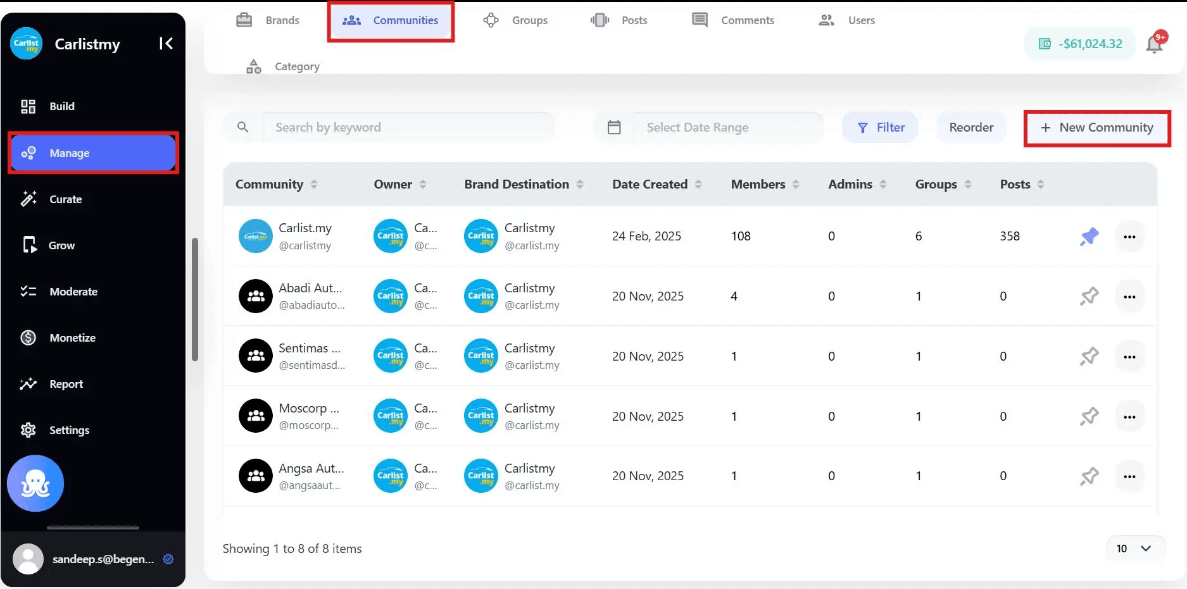
Task: Switch to the Brands tab
Action: tap(268, 20)
